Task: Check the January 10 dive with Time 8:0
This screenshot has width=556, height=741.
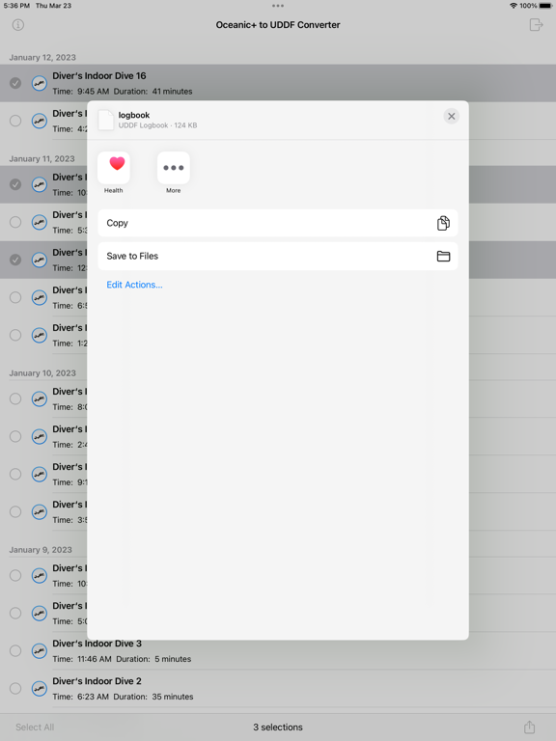Action: 15,398
